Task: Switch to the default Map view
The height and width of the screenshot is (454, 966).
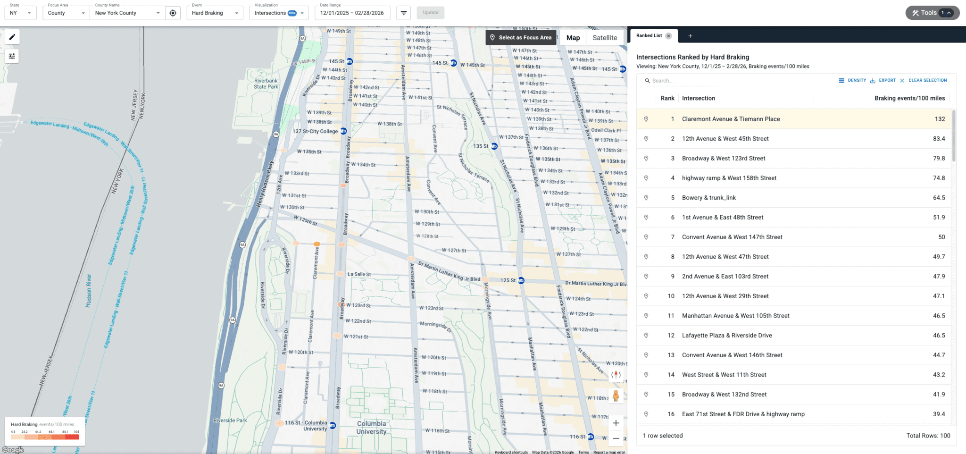Action: tap(573, 38)
